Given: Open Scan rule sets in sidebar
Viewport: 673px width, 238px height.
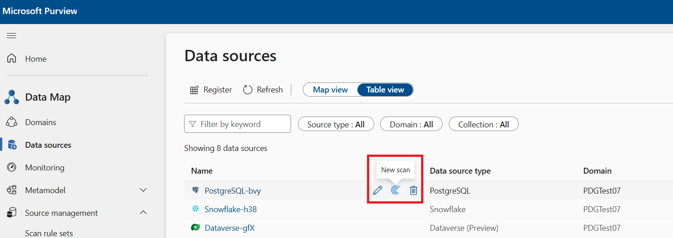Looking at the screenshot, I should pyautogui.click(x=49, y=233).
